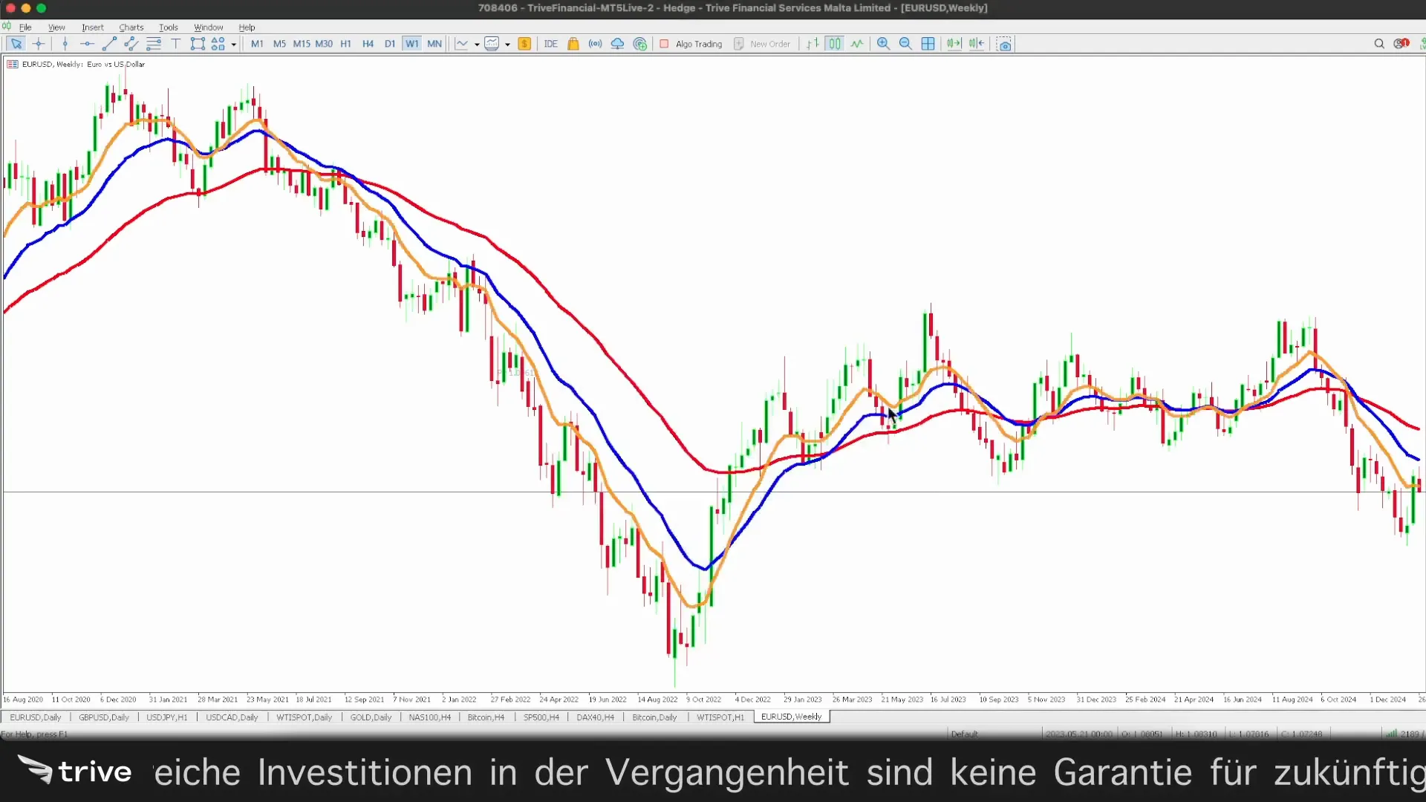1426x802 pixels.
Task: Switch to the GOLD,Daily chart tab
Action: click(370, 717)
